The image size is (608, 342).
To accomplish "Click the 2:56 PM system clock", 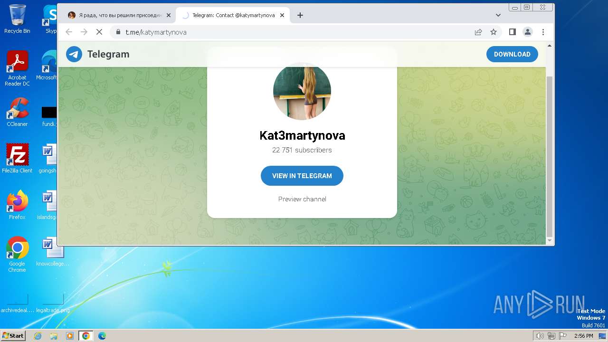I will pos(583,336).
